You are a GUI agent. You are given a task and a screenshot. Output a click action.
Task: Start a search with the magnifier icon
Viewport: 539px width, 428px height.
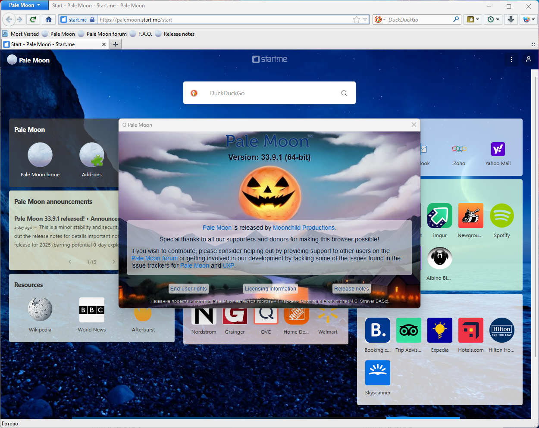pos(456,19)
